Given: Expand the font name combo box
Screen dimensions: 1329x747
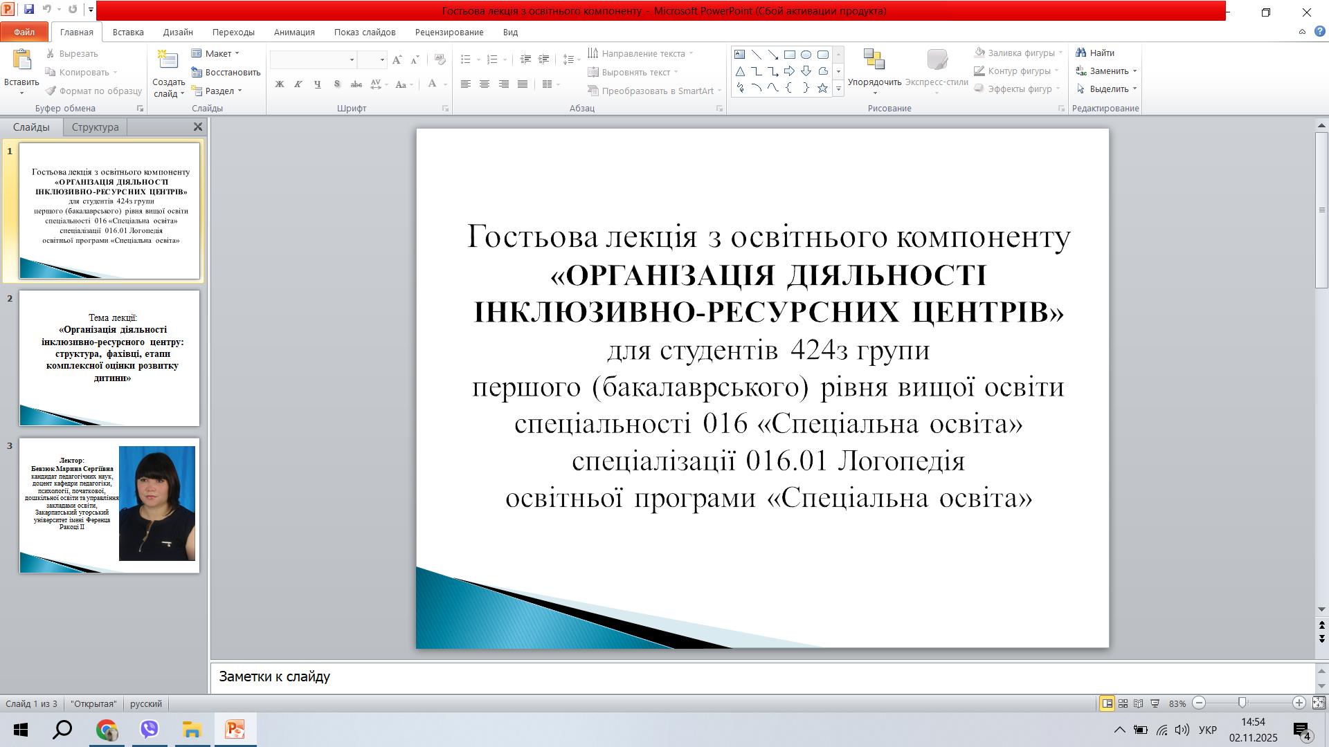Looking at the screenshot, I should [x=352, y=60].
